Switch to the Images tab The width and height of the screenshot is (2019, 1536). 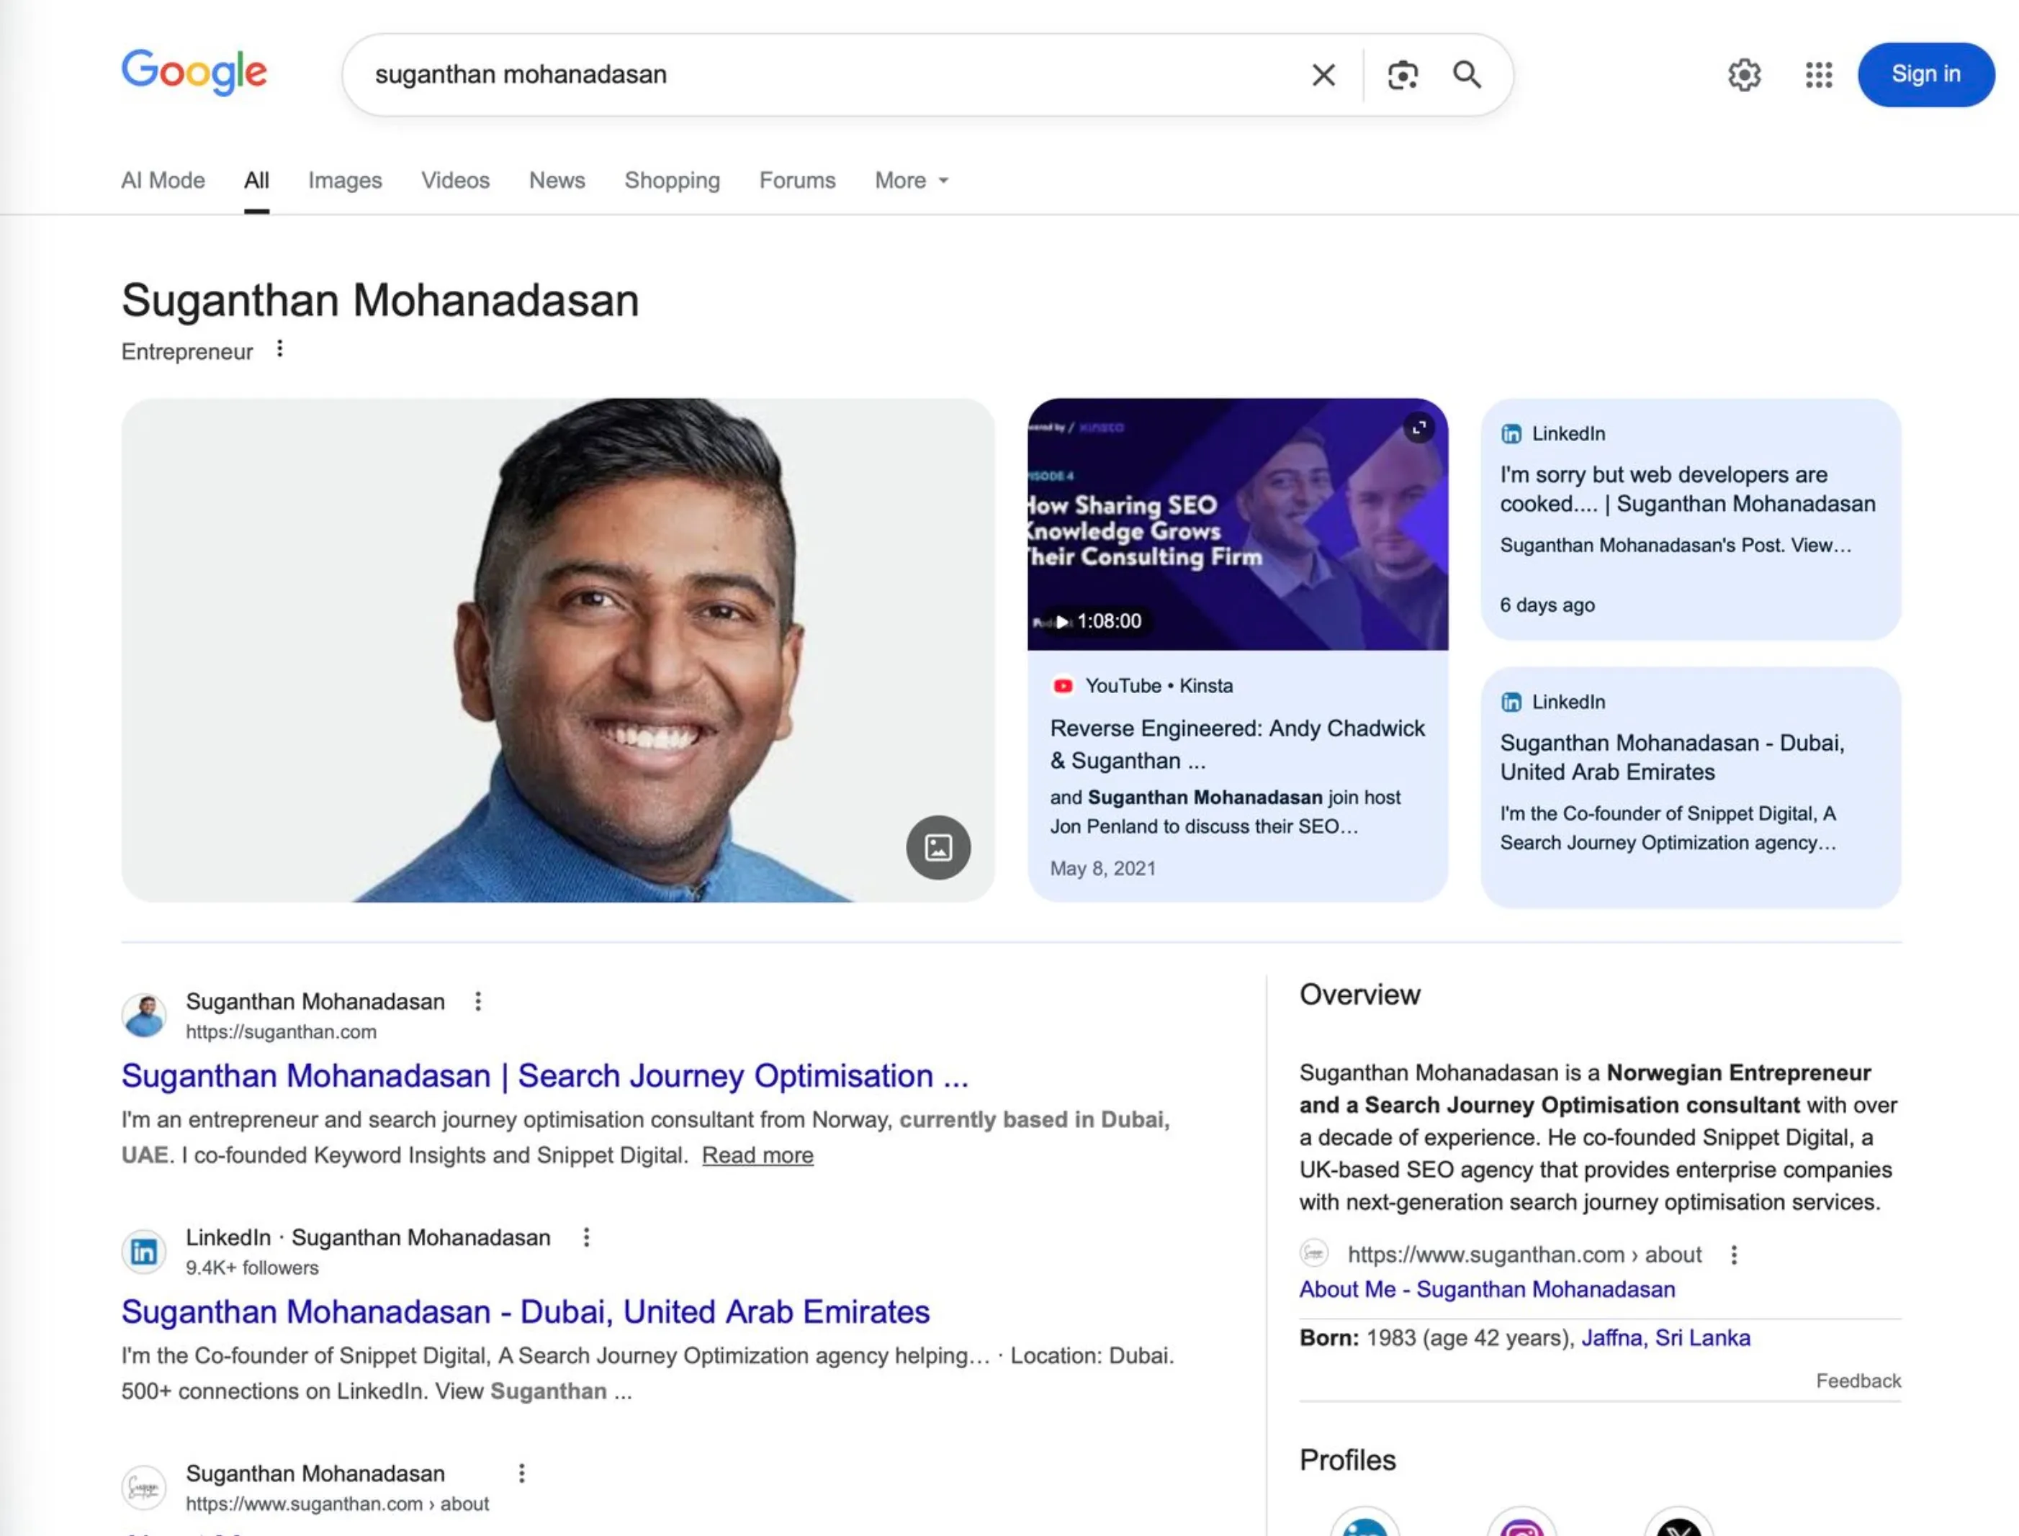pyautogui.click(x=345, y=180)
